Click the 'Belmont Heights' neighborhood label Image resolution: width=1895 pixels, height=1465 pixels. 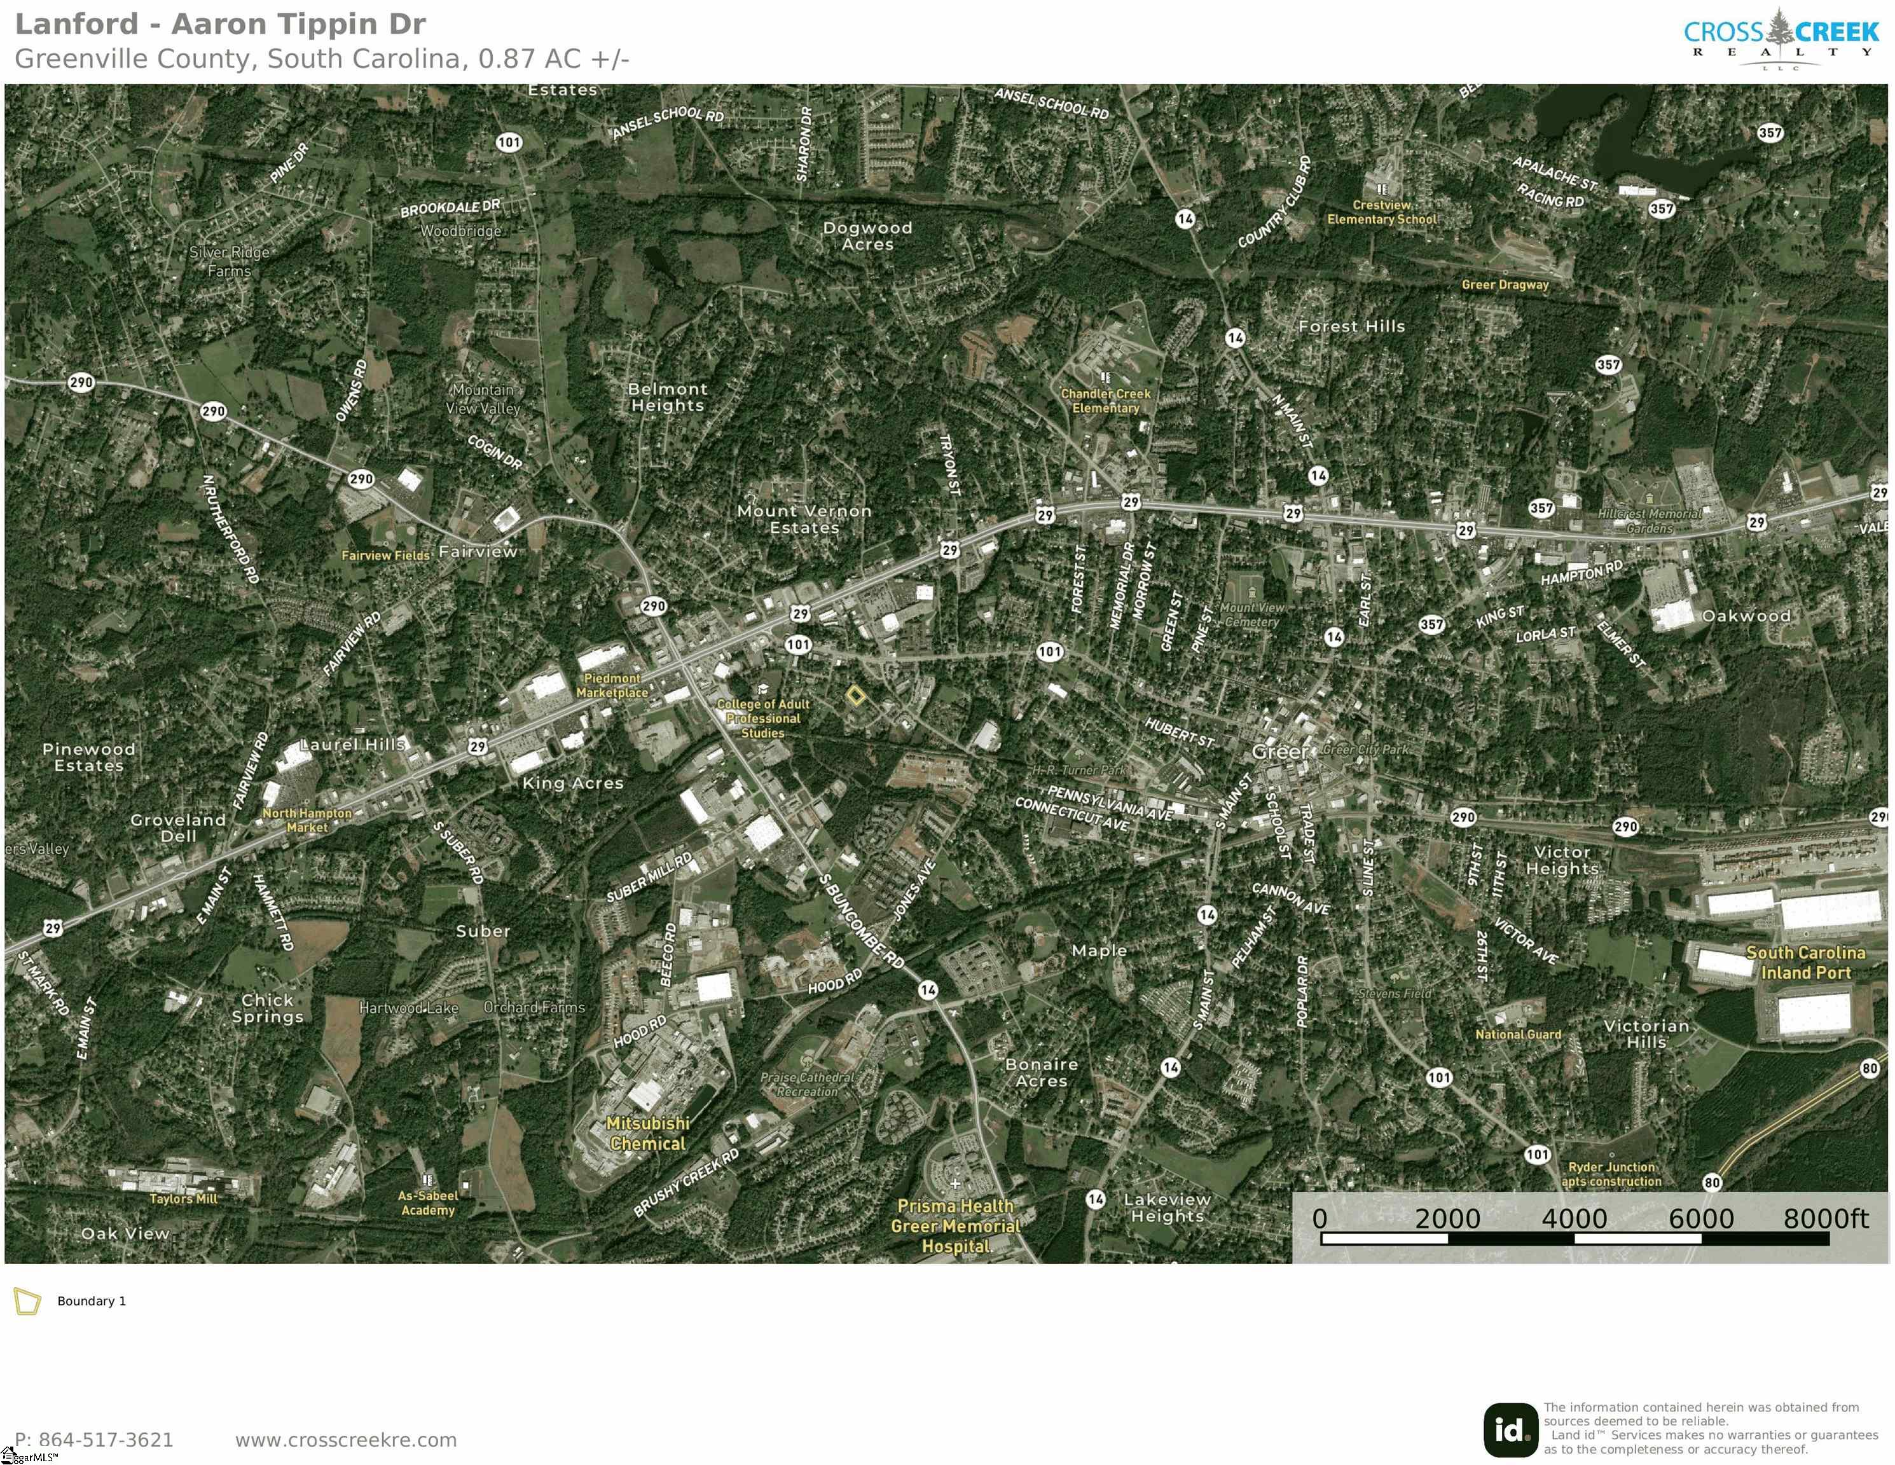tap(667, 397)
